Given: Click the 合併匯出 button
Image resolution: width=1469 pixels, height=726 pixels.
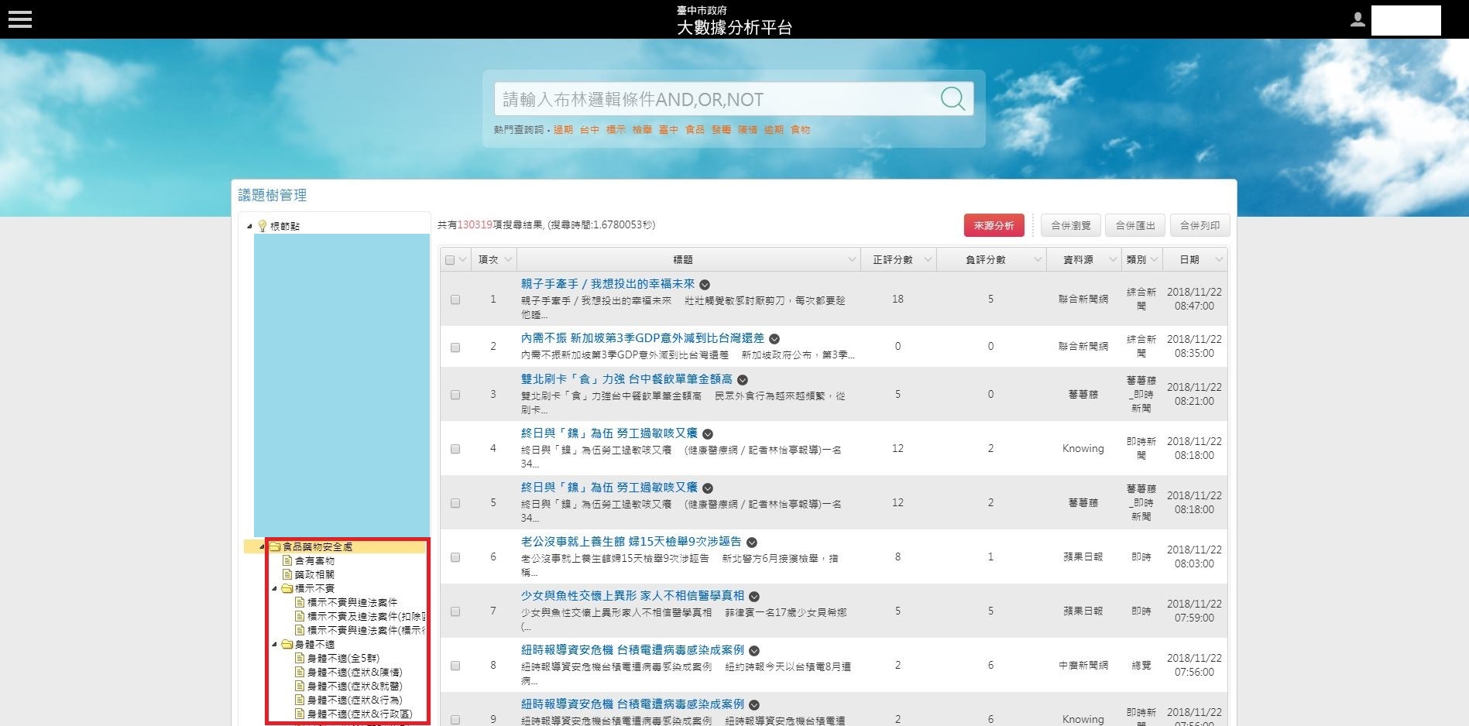Looking at the screenshot, I should click(1134, 225).
